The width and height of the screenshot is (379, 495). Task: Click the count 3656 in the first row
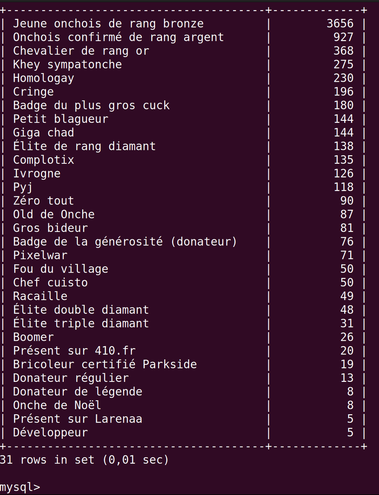pos(340,24)
